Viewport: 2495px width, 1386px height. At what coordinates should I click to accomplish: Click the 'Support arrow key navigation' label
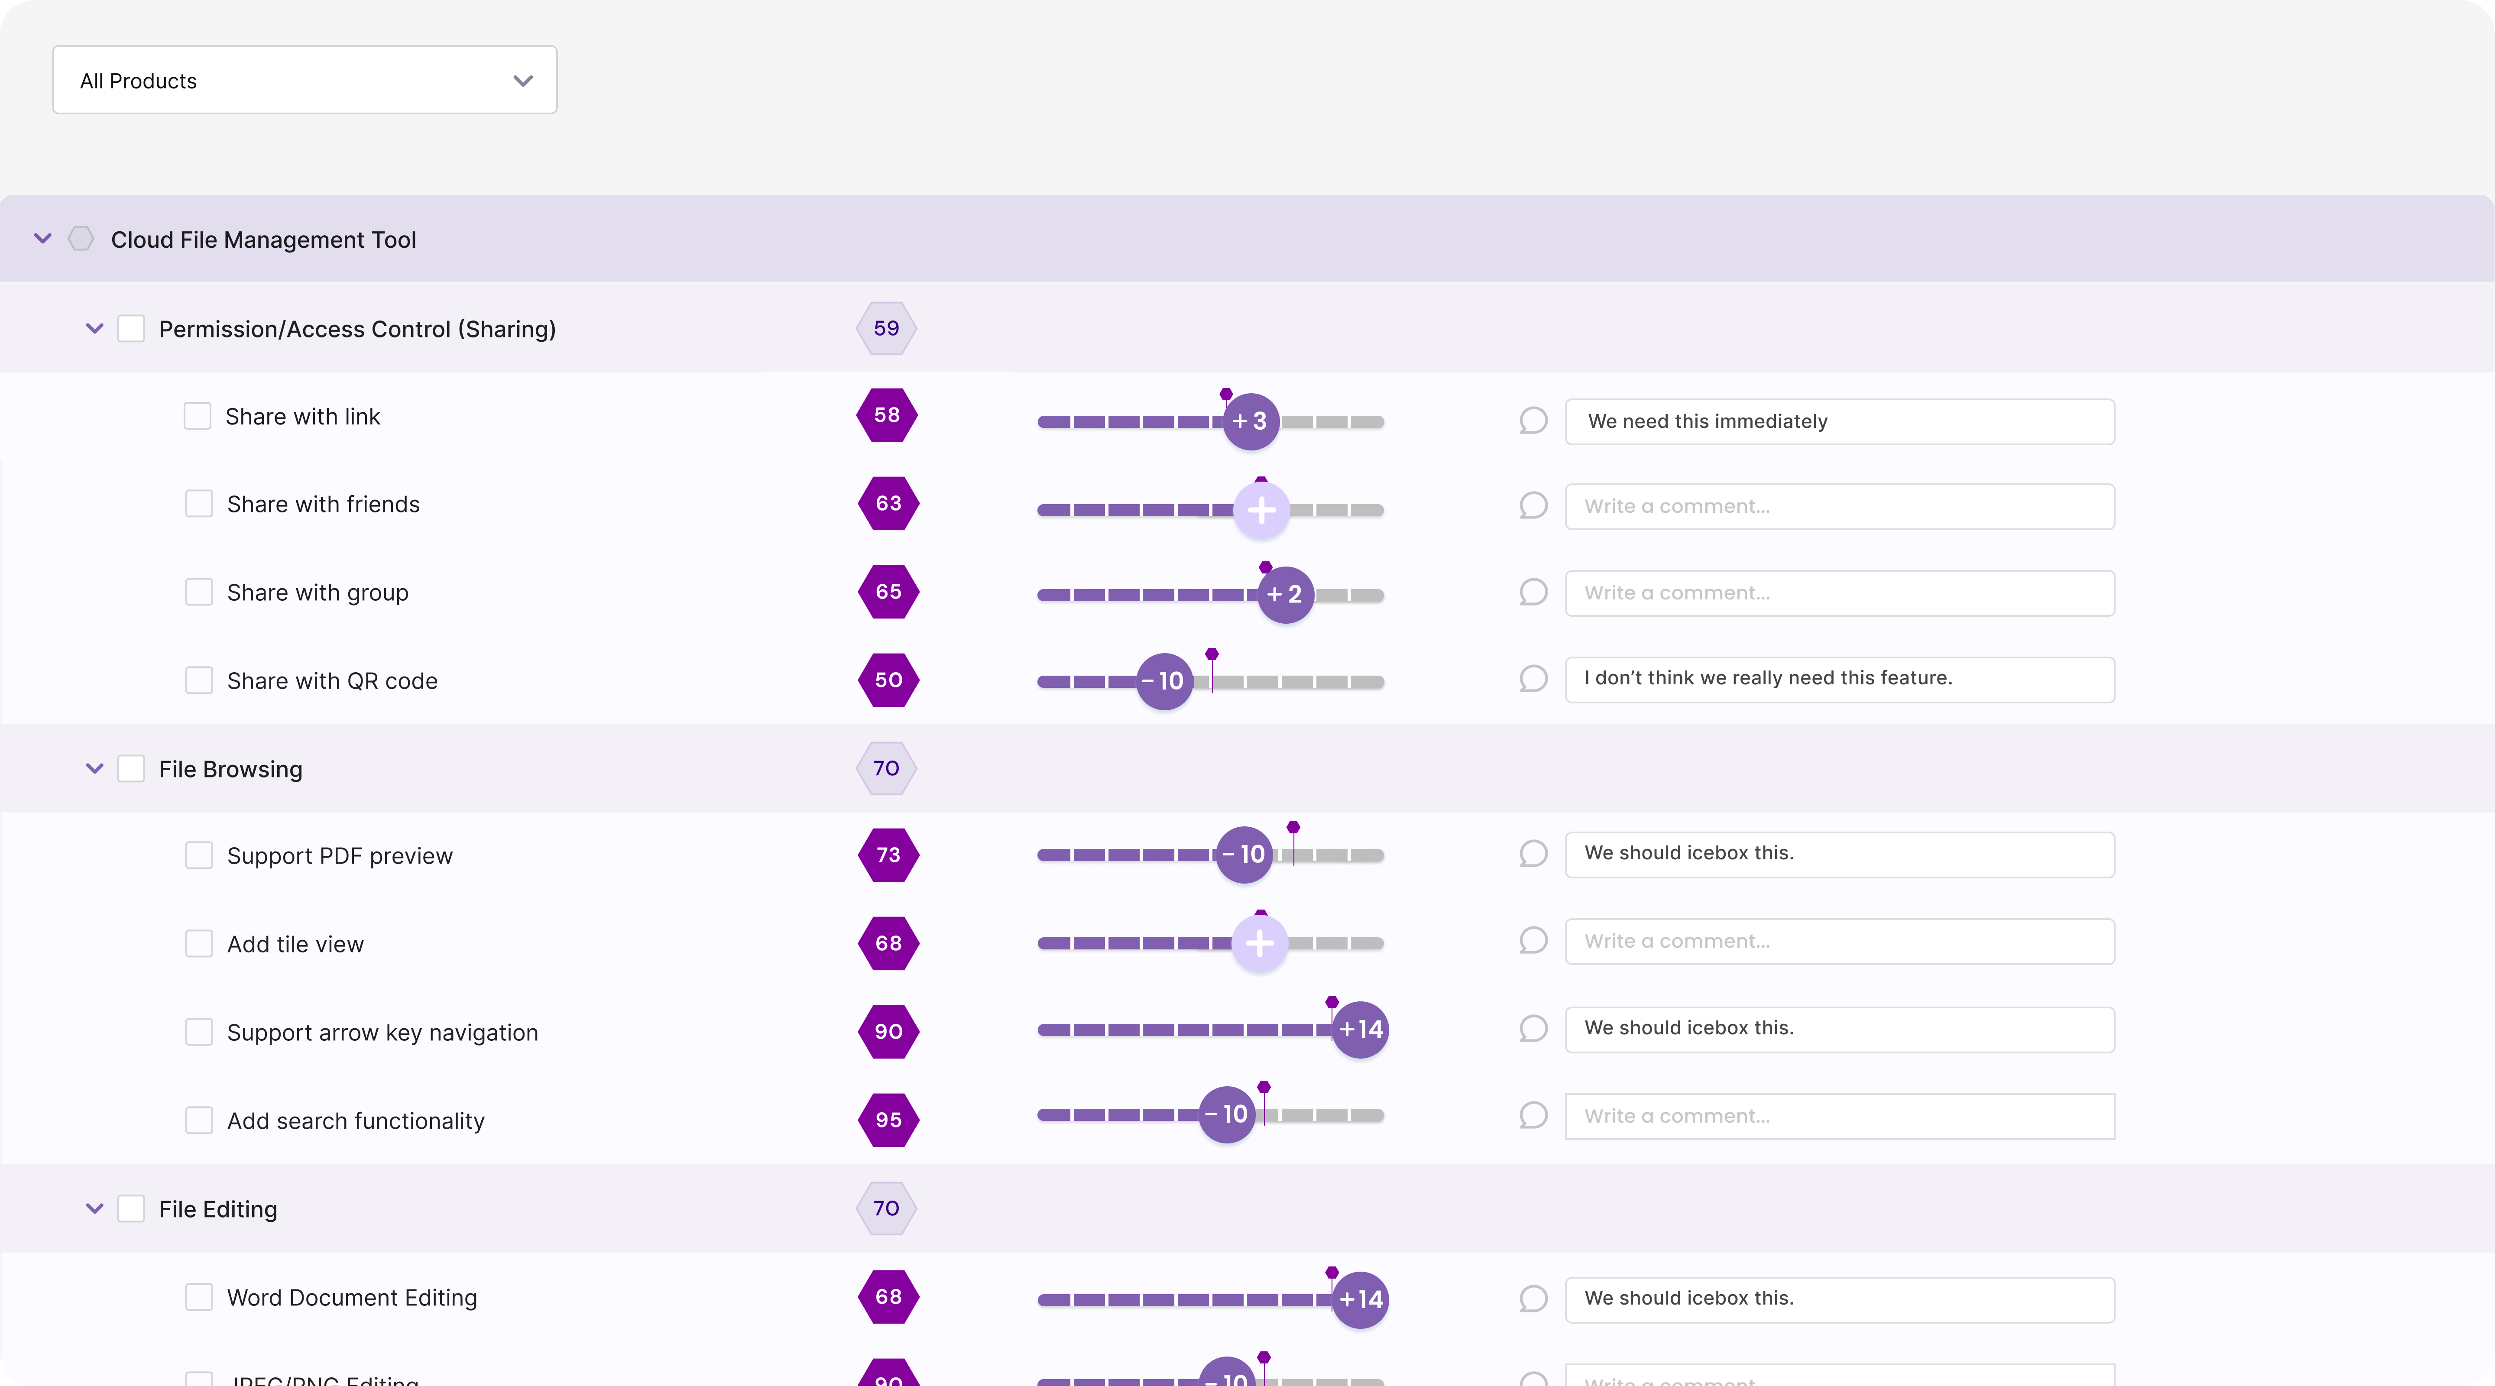[x=382, y=1033]
